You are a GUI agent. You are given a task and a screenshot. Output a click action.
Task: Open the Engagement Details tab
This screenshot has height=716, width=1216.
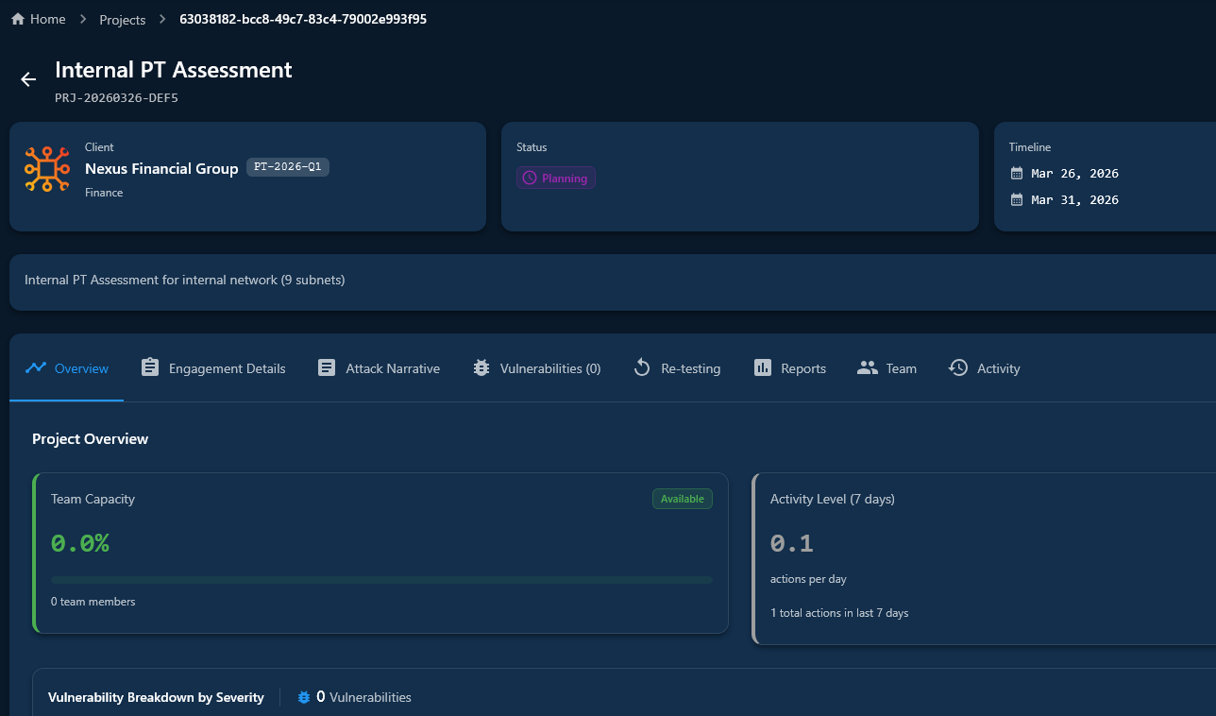212,368
